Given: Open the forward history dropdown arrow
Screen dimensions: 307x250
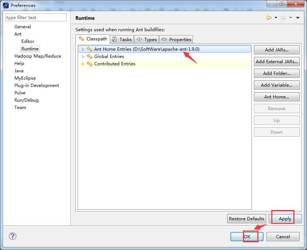Looking at the screenshot, I should pos(290,18).
